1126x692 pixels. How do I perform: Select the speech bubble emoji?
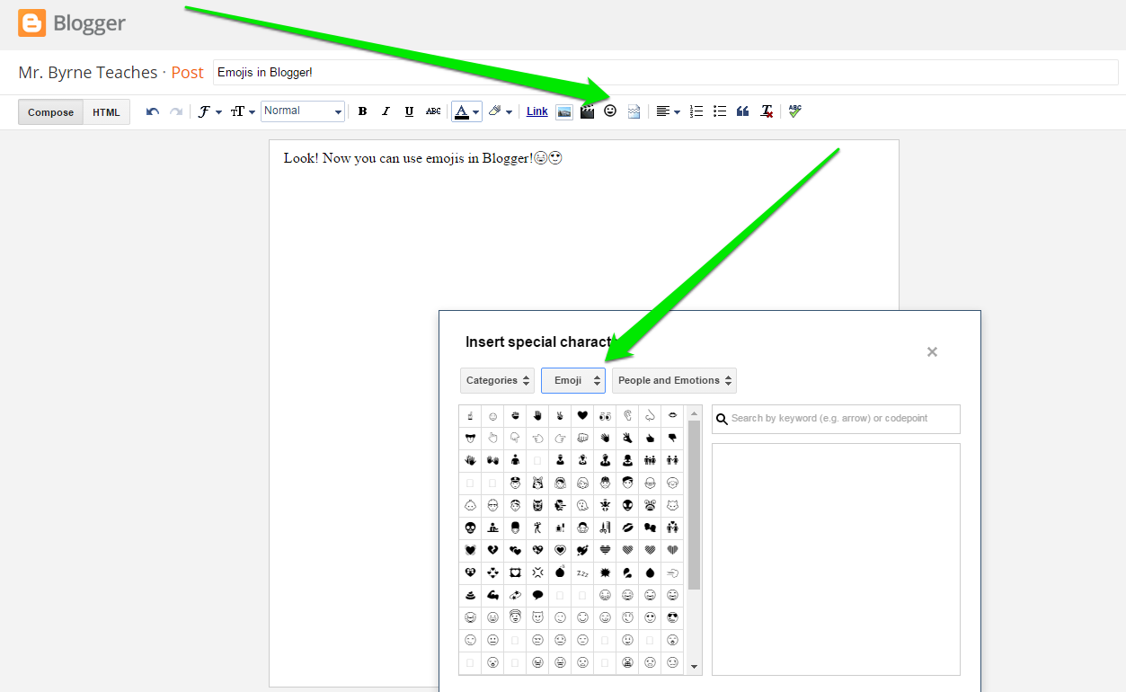click(x=537, y=595)
